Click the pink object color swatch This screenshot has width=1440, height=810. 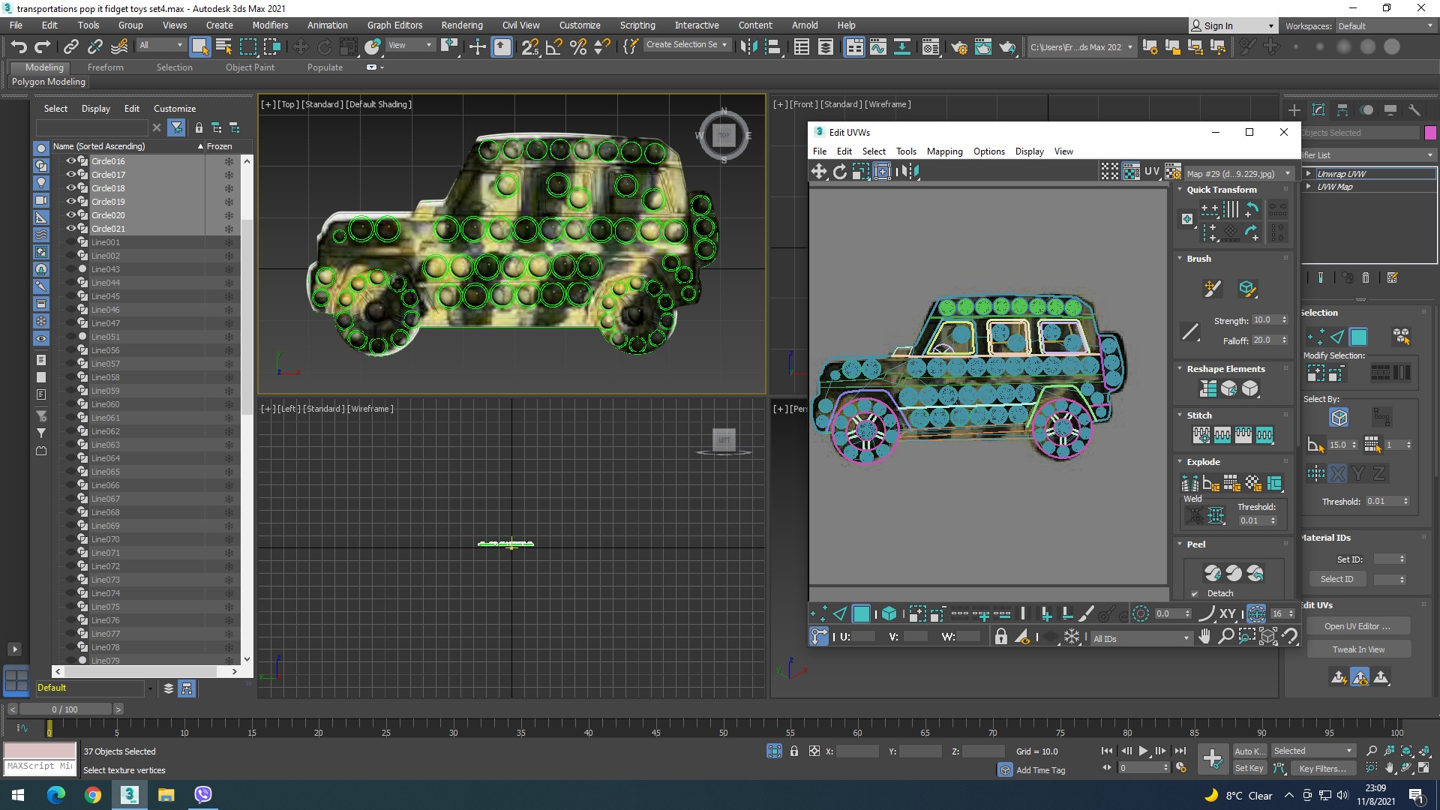pos(1430,133)
